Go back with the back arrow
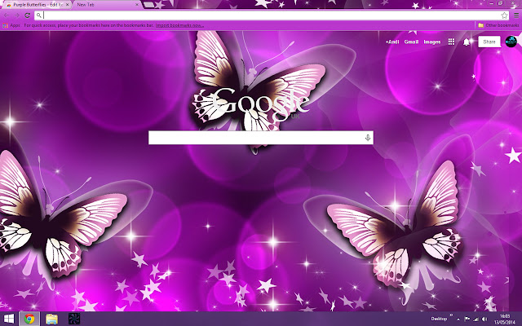Screen dimensions: 522x326 click(7, 15)
